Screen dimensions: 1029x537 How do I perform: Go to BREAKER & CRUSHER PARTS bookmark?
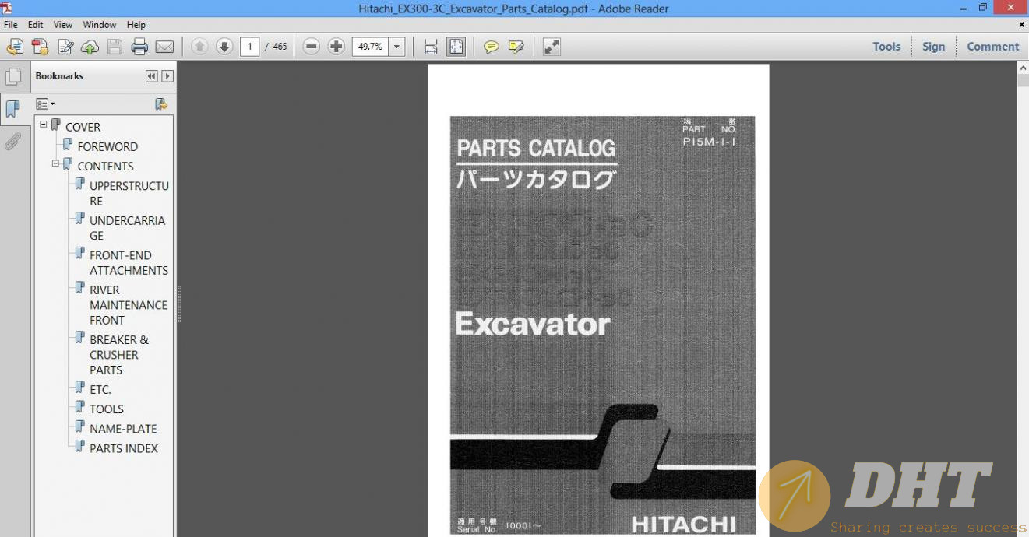click(118, 355)
